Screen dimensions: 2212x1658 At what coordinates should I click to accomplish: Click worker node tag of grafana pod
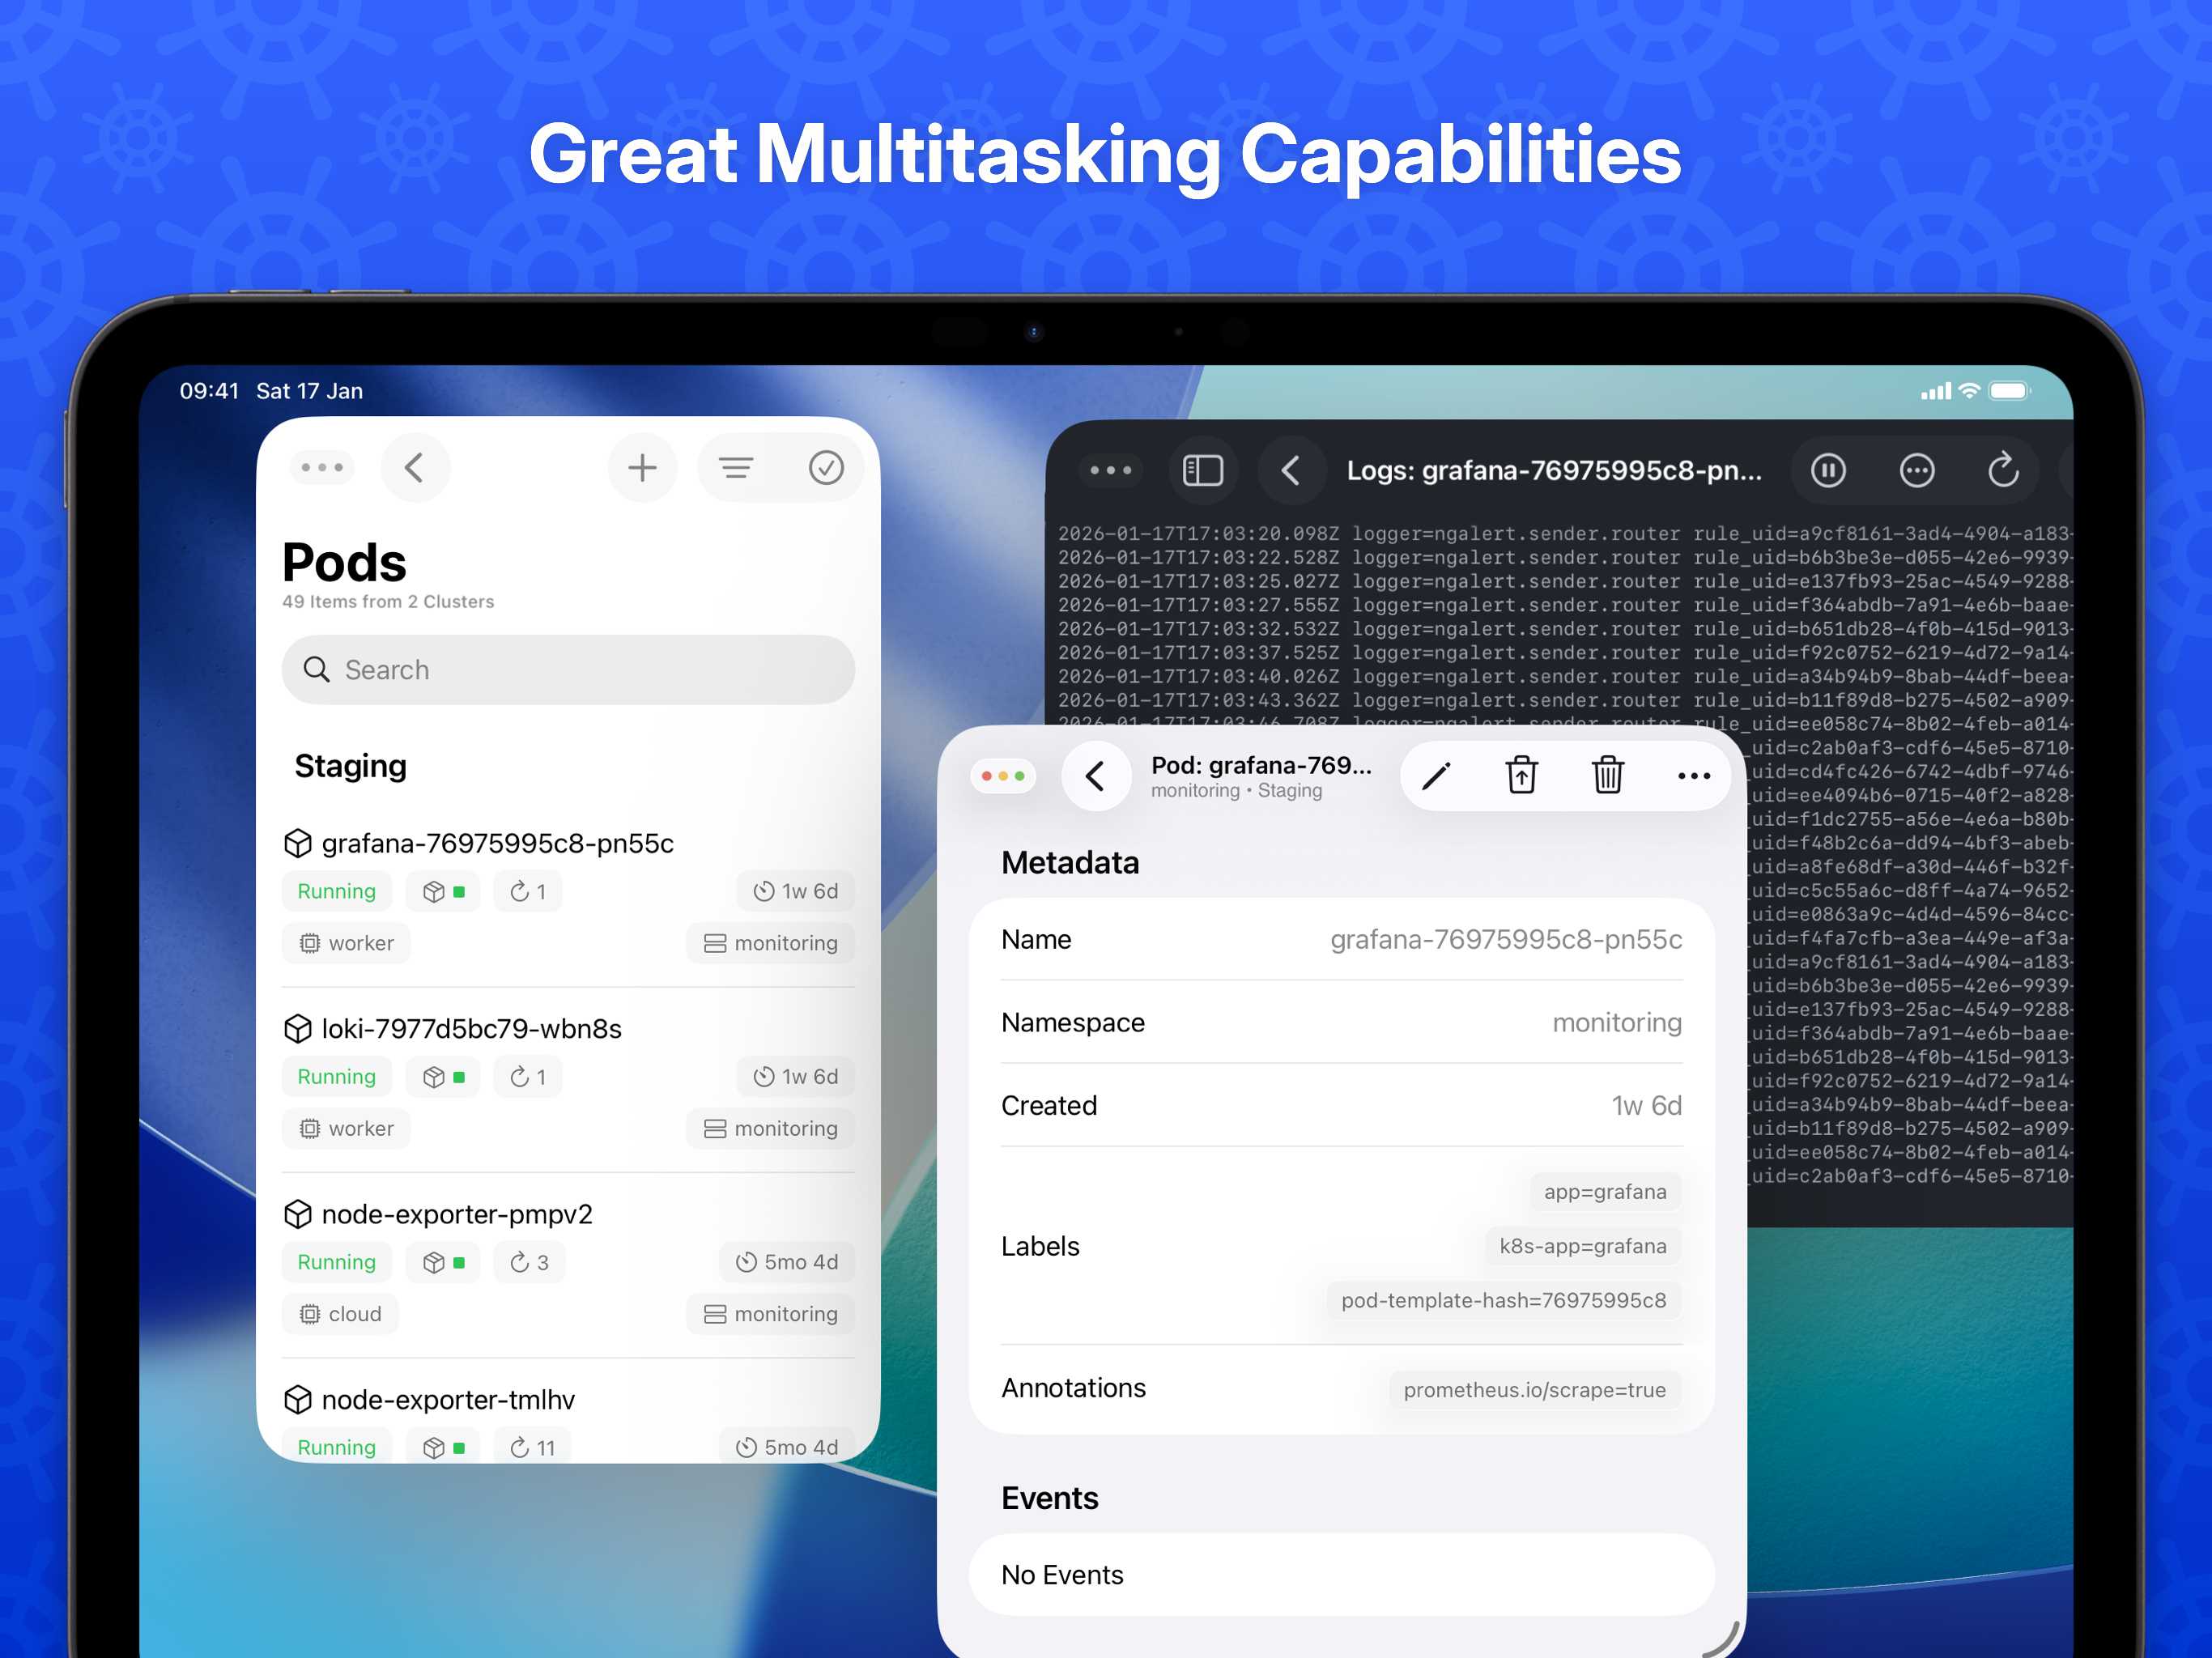(x=346, y=944)
